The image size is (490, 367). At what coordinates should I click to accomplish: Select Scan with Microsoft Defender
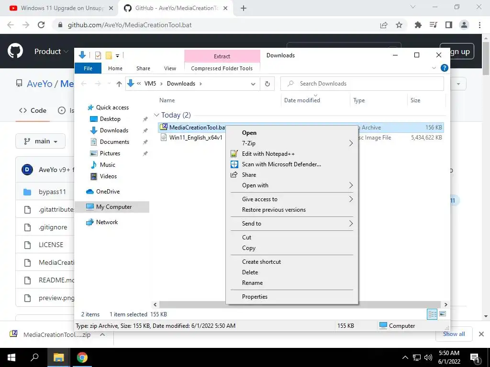[292, 164]
